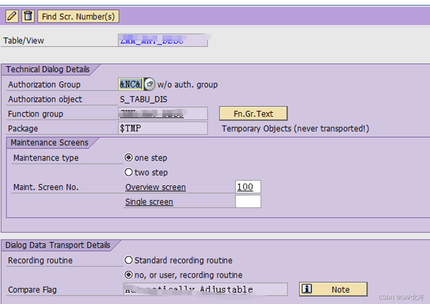Image resolution: width=430 pixels, height=304 pixels.
Task: Click the Fn.Gr.Text button
Action: pyautogui.click(x=253, y=113)
